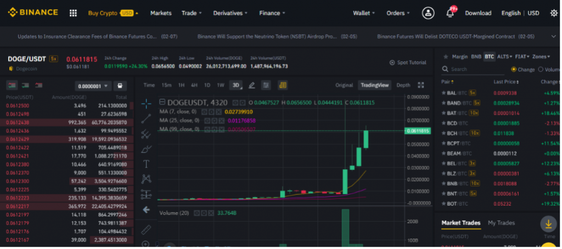This screenshot has width=562, height=249.
Task: Select the 15m chart interval
Action: 166,85
